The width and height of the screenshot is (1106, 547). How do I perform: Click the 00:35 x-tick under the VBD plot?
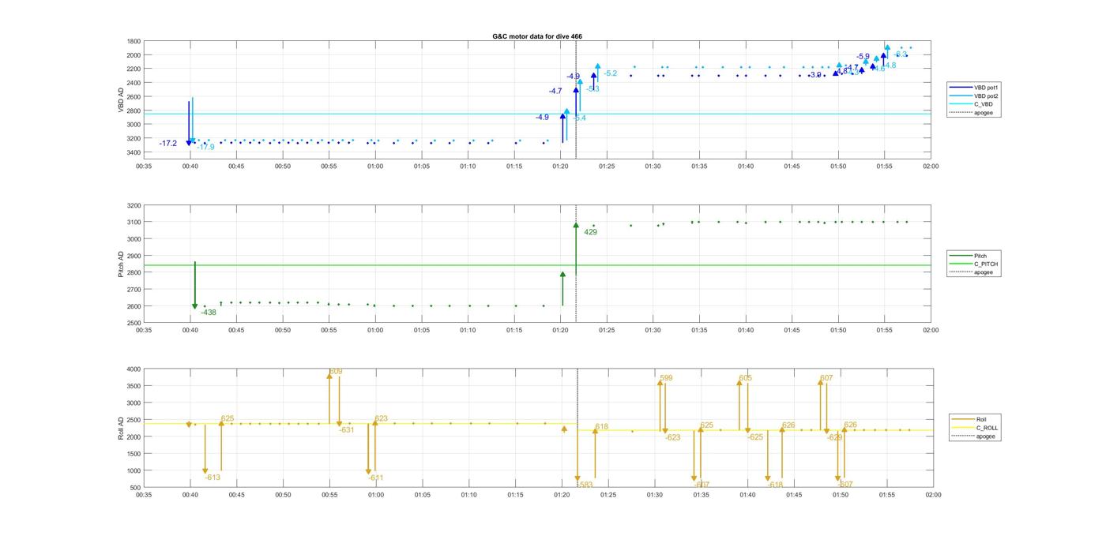pos(144,167)
